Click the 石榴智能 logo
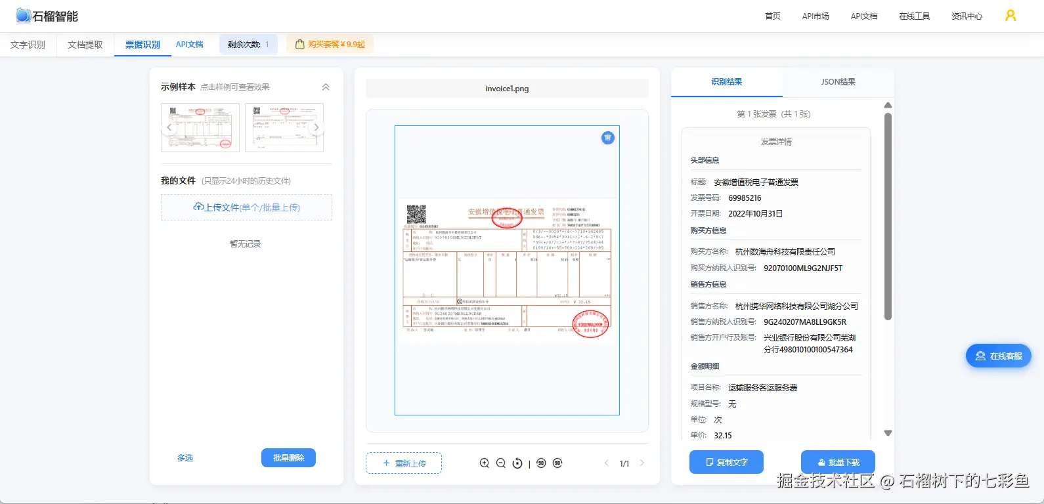The height and width of the screenshot is (504, 1044). pyautogui.click(x=47, y=16)
